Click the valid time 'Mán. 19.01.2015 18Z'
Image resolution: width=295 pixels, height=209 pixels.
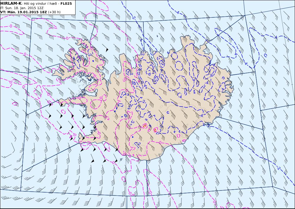coord(27,12)
